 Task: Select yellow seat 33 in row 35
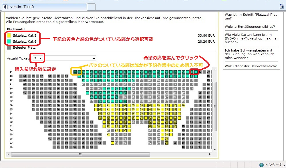pyautogui.click(x=142, y=110)
